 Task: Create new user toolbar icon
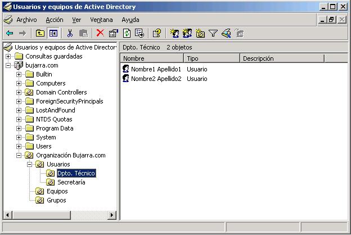(174, 34)
